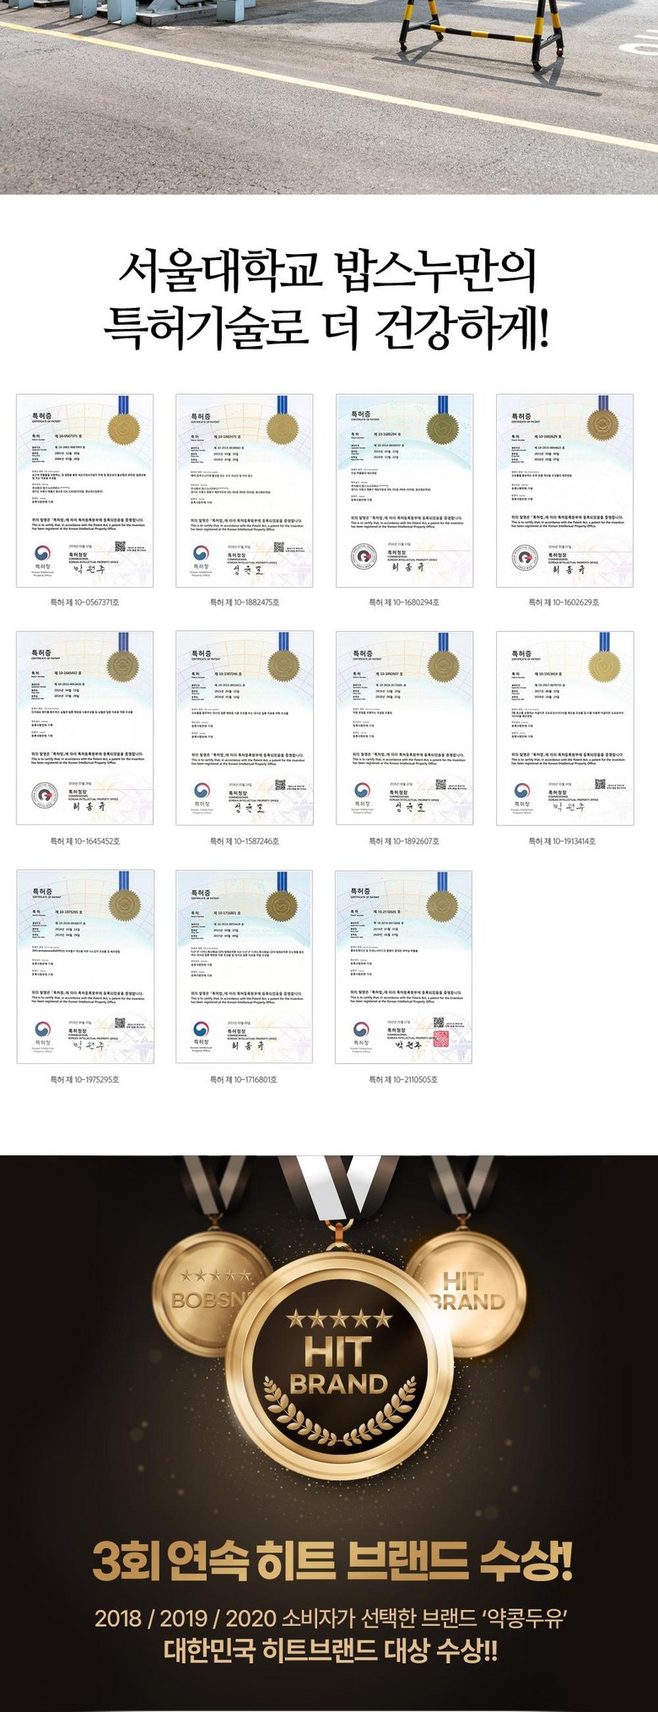658x1712 pixels.
Task: Select patent certificate 10-1892607 thumbnail
Action: tap(404, 727)
